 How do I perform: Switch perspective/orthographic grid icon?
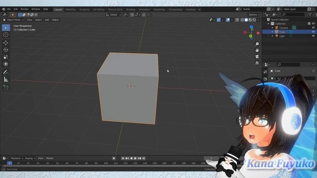click(x=257, y=63)
